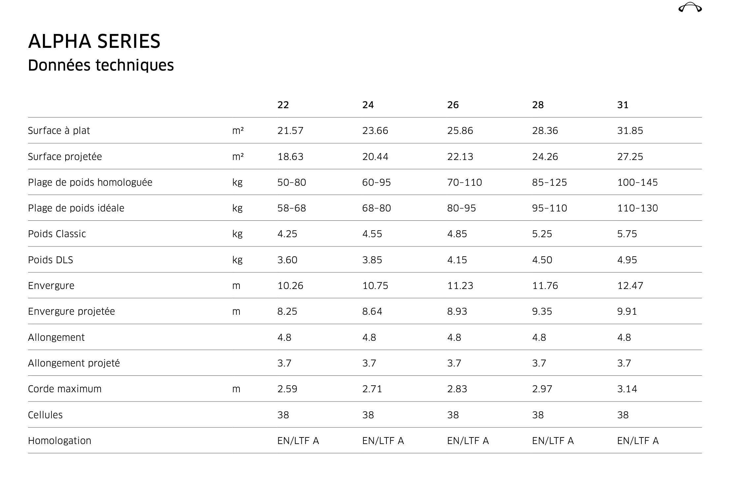742x479 pixels.
Task: Click the Données techniques subtitle
Action: click(x=101, y=65)
